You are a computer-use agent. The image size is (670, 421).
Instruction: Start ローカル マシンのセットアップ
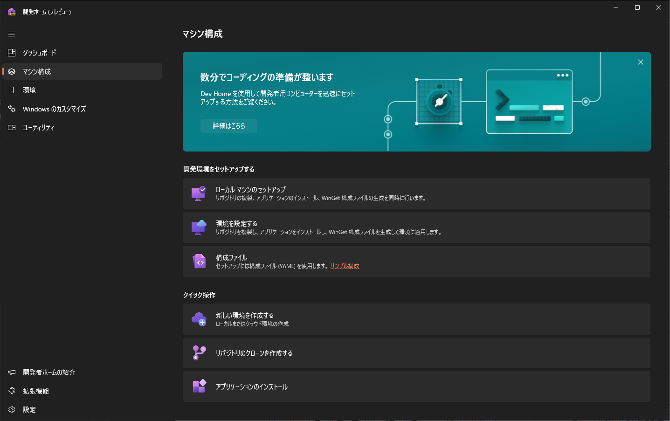tap(417, 193)
